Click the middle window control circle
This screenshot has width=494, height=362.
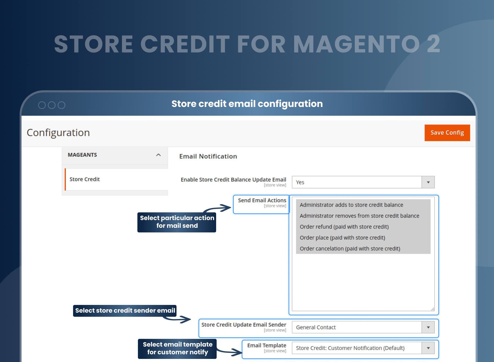[51, 105]
